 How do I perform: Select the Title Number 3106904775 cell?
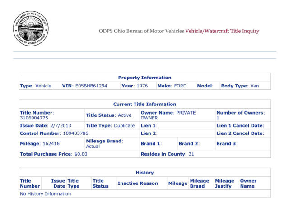[x=51, y=115]
